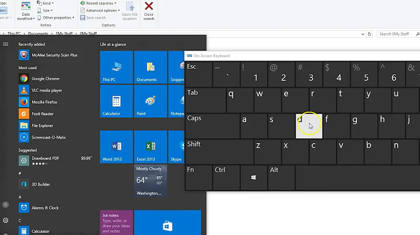The width and height of the screenshot is (420, 235).
Task: Toggle the Alt key on keyboard
Action: click(281, 177)
